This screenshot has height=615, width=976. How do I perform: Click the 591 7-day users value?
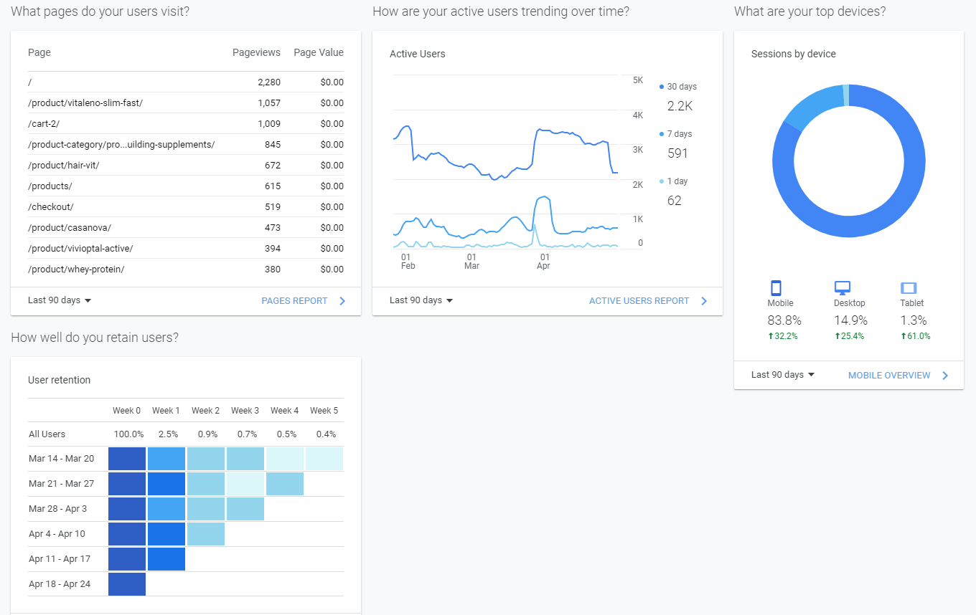[677, 153]
